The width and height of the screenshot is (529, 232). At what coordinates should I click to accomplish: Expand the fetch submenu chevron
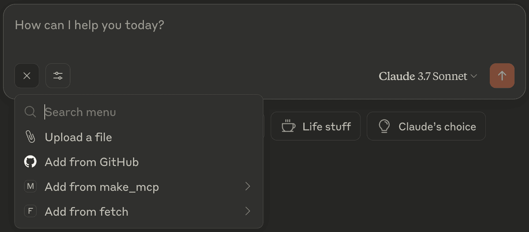[x=248, y=211]
